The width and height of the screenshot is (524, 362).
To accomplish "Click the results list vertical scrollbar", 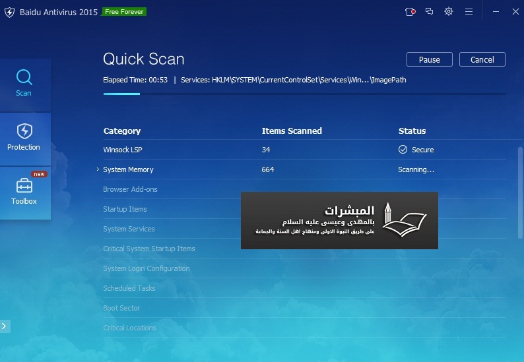I will [x=520, y=191].
